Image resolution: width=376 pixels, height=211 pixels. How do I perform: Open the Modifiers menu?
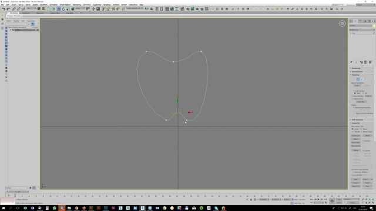point(43,5)
